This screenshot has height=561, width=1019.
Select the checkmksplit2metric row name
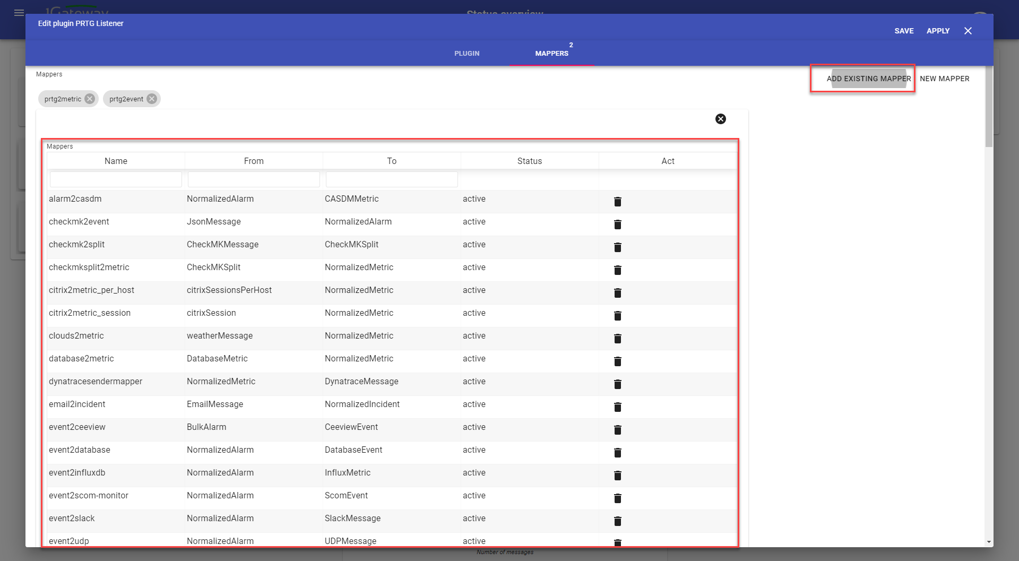[89, 267]
